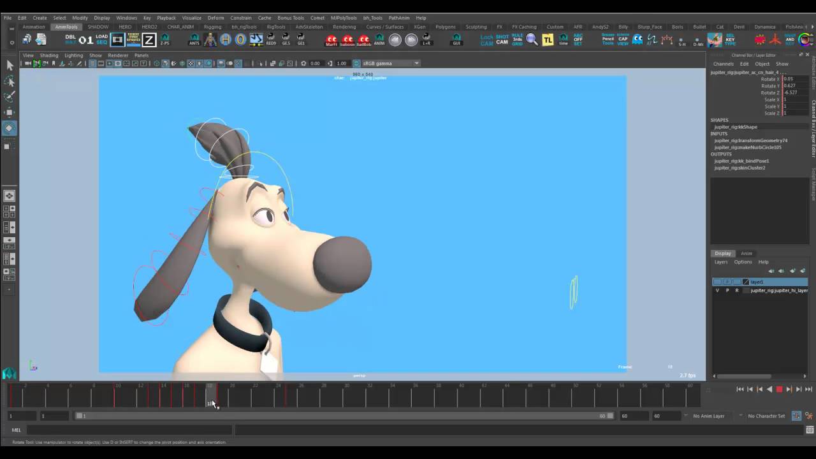This screenshot has width=816, height=459.
Task: Toggle the Rule 3rds Grid shelf button
Action: pos(517,40)
